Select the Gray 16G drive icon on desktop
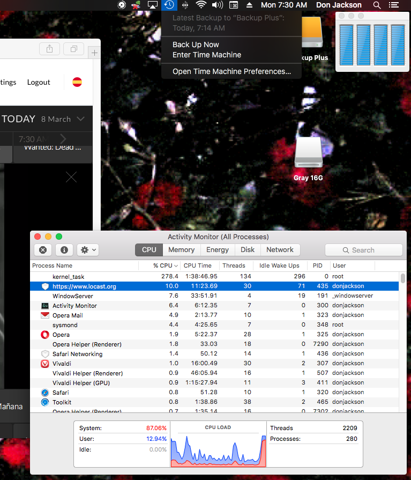411x480 pixels. pyautogui.click(x=308, y=152)
